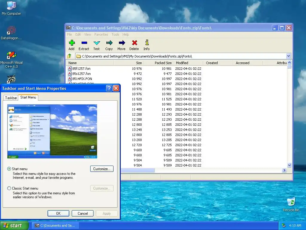Click the 4:10 AM taskbar clock

tap(295, 226)
